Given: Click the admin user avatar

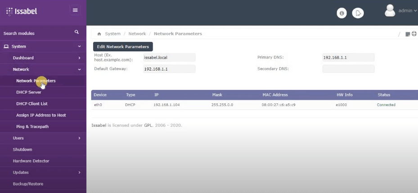Looking at the screenshot, I should click(x=390, y=10).
